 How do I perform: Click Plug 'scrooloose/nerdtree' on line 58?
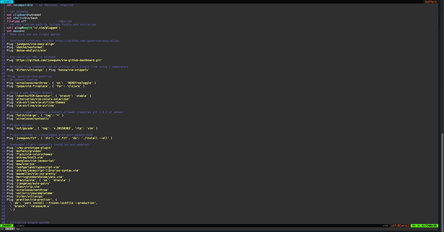pos(28,190)
